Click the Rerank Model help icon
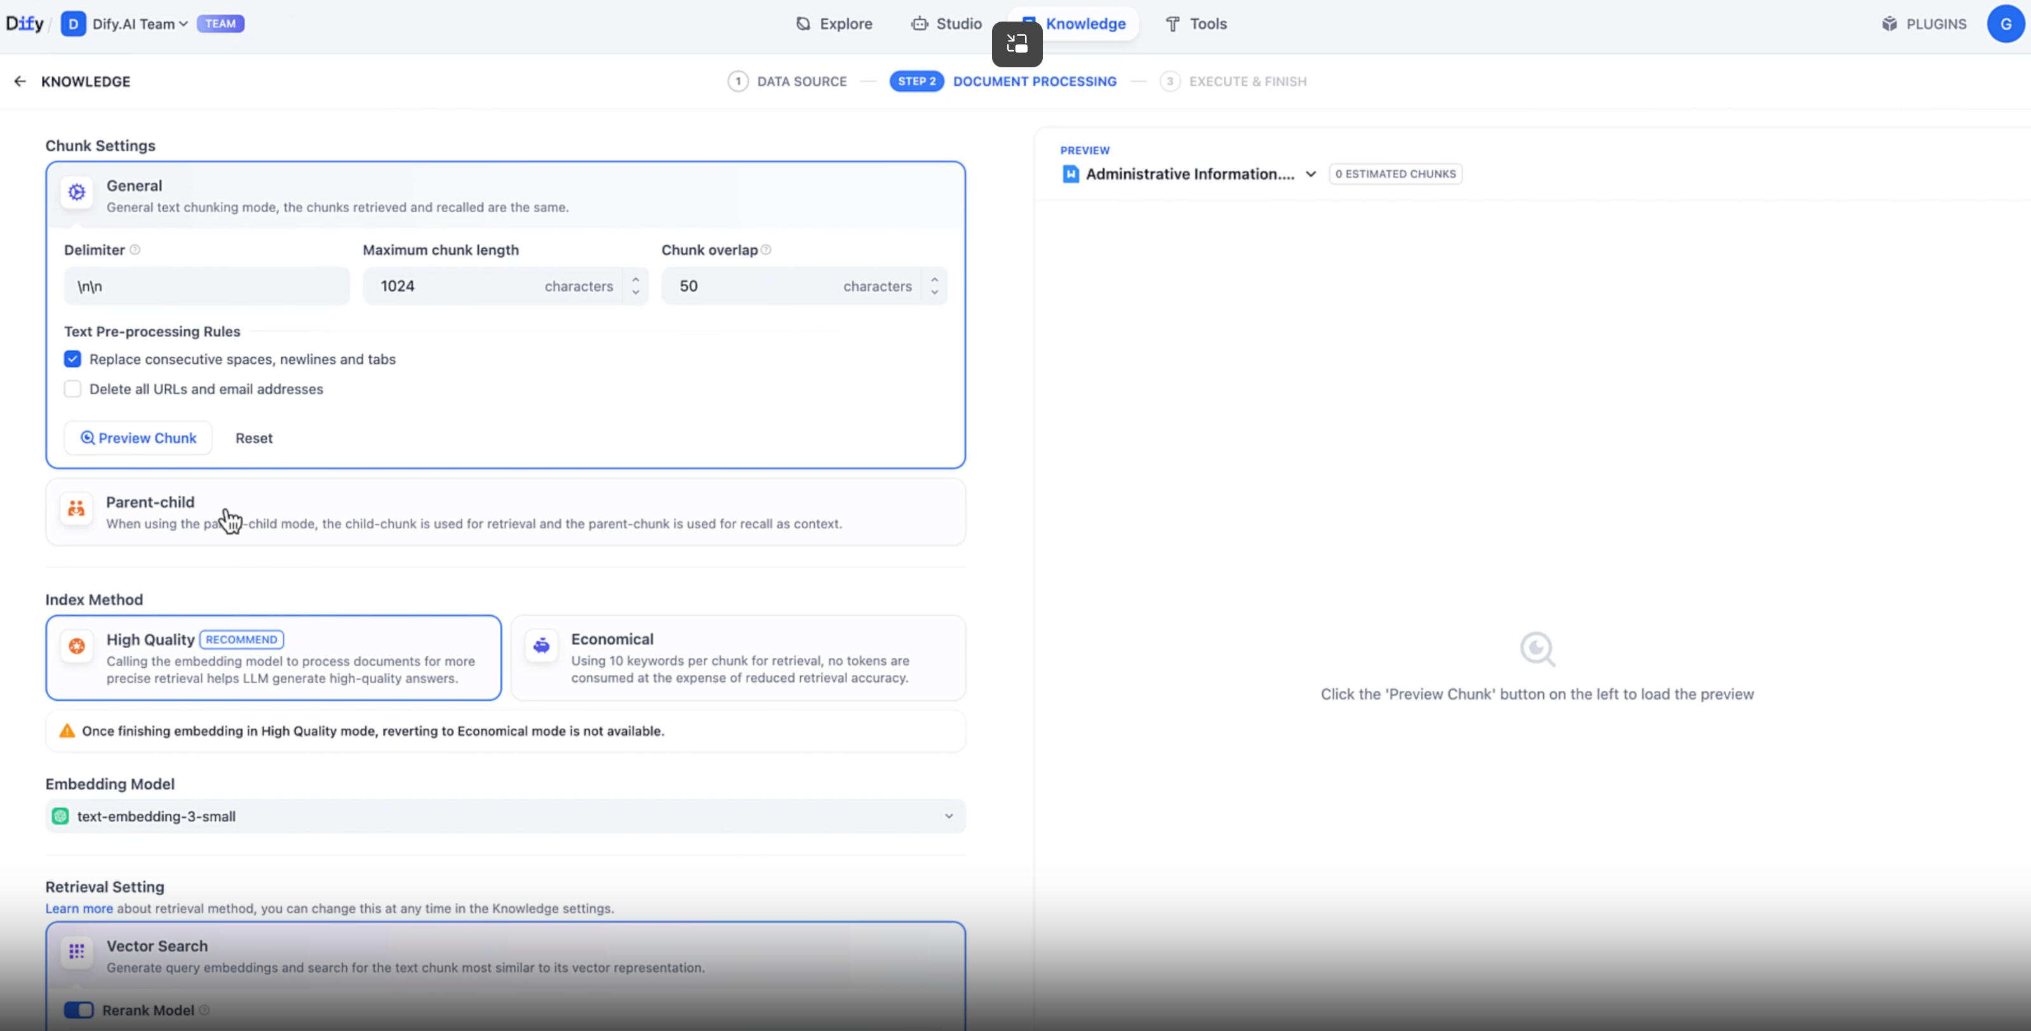This screenshot has width=2031, height=1031. click(204, 1009)
